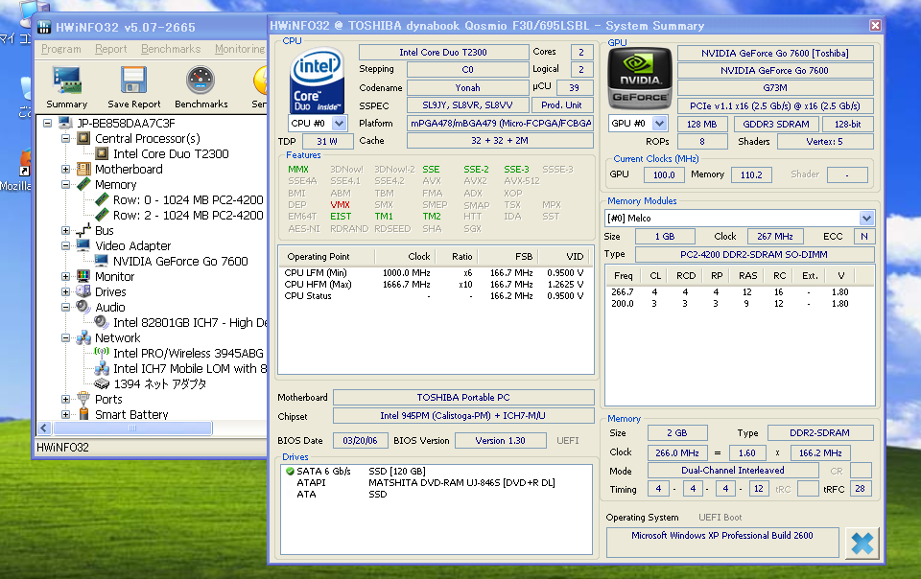Expand the Drives node
This screenshot has width=921, height=579.
click(66, 291)
